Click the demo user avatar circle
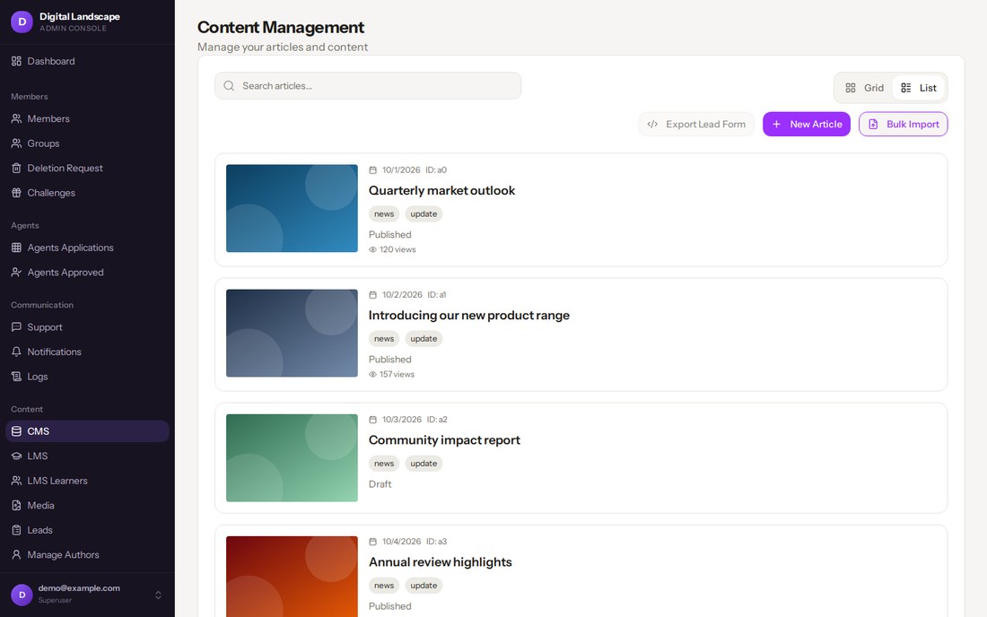Viewport: 987px width, 617px height. (22, 595)
